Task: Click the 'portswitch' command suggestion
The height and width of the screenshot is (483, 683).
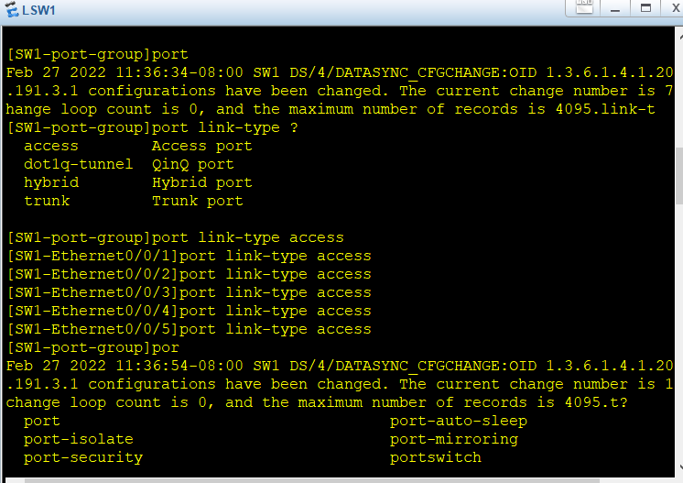Action: (x=436, y=457)
